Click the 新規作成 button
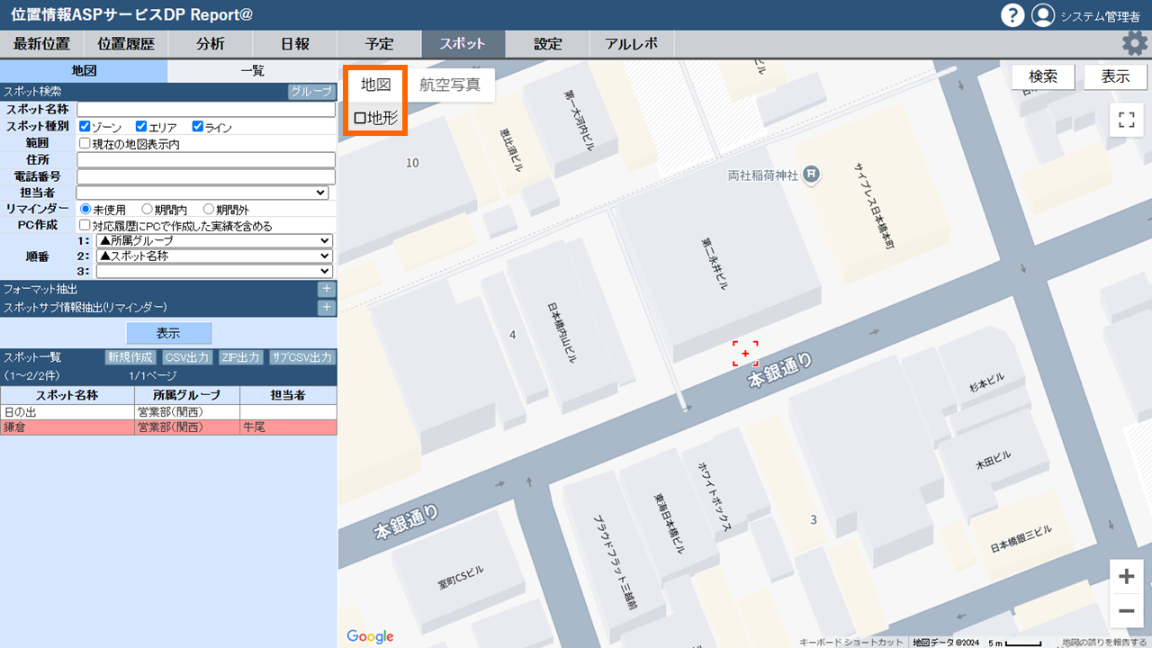 coord(130,357)
